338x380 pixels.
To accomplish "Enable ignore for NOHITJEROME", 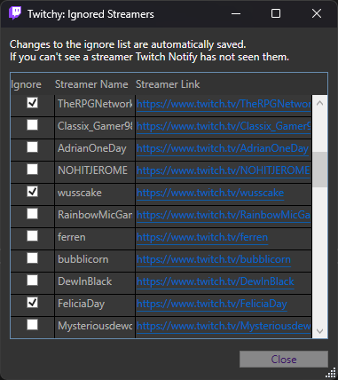I will (x=32, y=170).
